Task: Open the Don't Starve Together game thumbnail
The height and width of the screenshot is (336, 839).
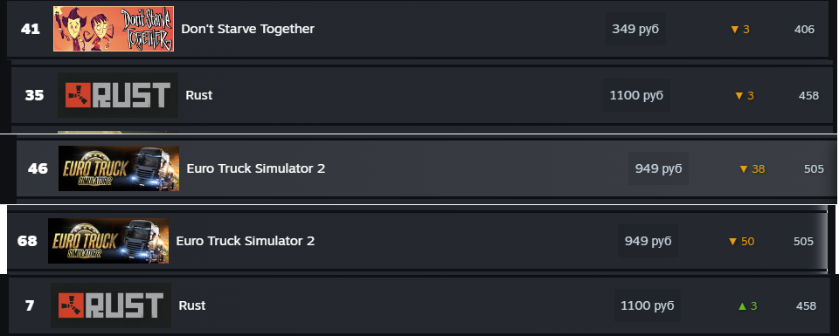Action: (x=114, y=29)
